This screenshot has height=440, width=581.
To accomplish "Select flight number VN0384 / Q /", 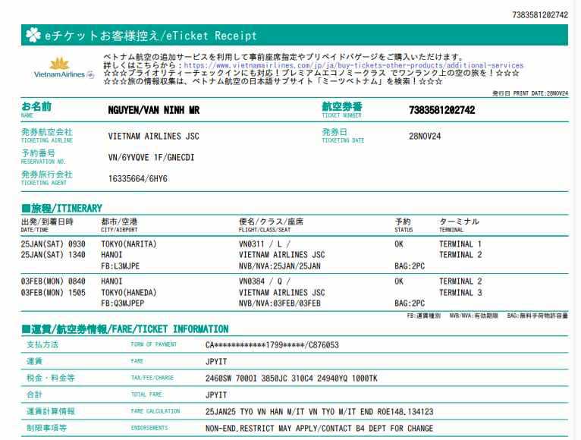I will click(265, 281).
